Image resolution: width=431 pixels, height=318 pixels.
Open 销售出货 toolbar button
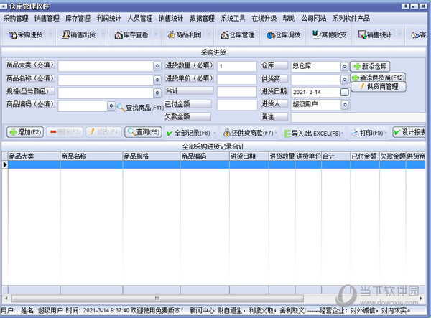tap(79, 35)
